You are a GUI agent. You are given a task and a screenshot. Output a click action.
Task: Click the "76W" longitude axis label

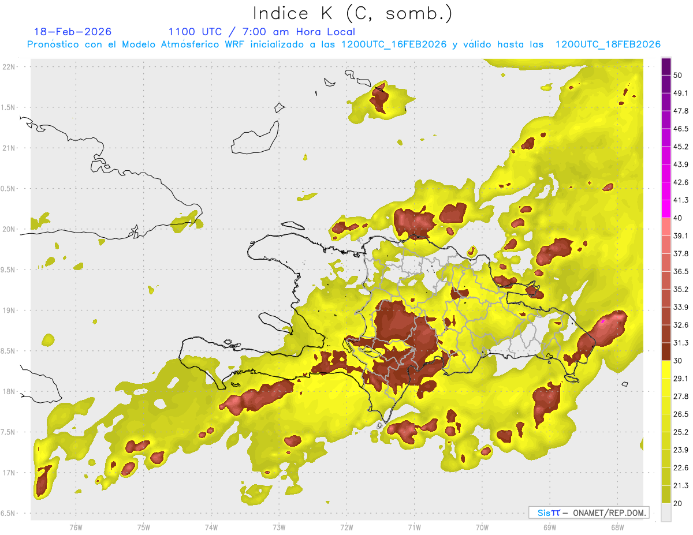[76, 527]
